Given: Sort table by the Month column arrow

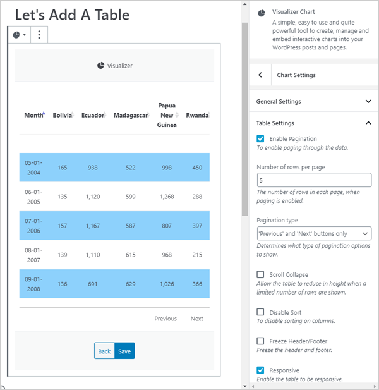Looking at the screenshot, I should point(43,114).
